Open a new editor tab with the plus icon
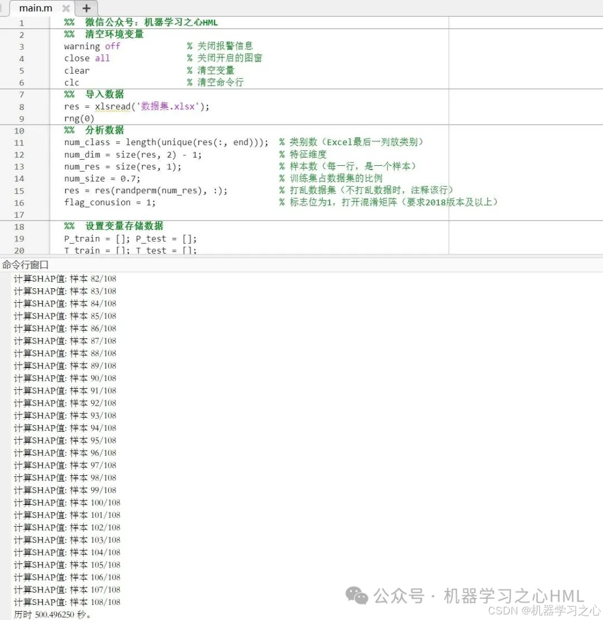 click(87, 8)
